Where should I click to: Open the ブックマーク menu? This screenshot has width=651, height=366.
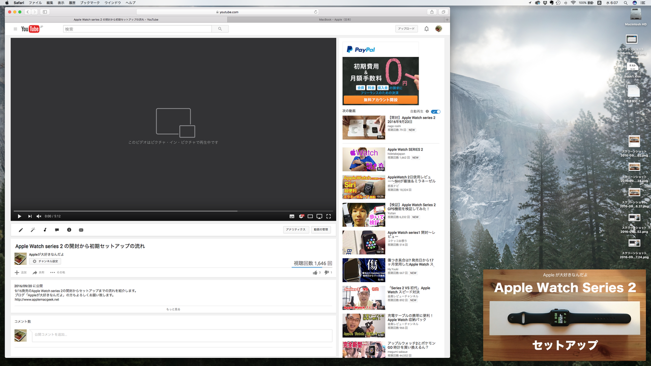90,3
